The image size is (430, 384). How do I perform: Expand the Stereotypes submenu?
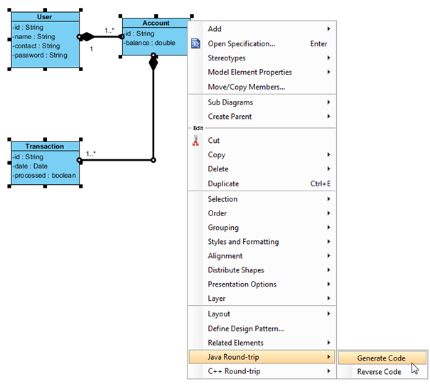262,58
